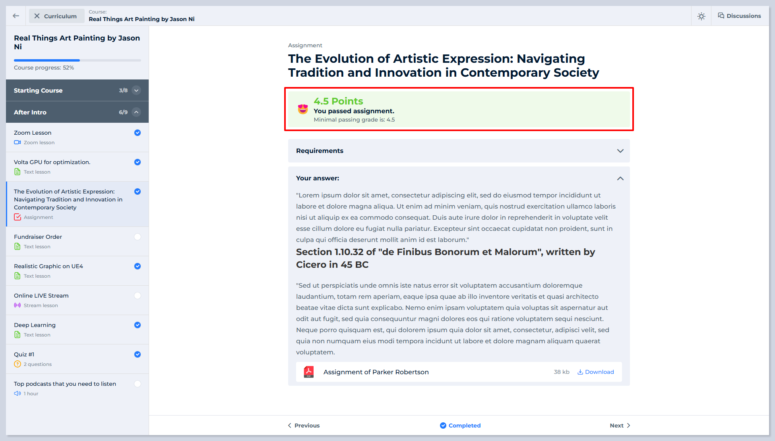
Task: Open the Deep Learning lesson
Action: coord(35,325)
